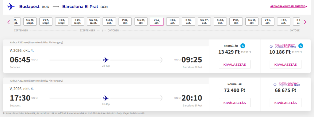This screenshot has width=314, height=117.
Task: Click the percent badge beside 10 186 Ft
Action: pos(301,46)
